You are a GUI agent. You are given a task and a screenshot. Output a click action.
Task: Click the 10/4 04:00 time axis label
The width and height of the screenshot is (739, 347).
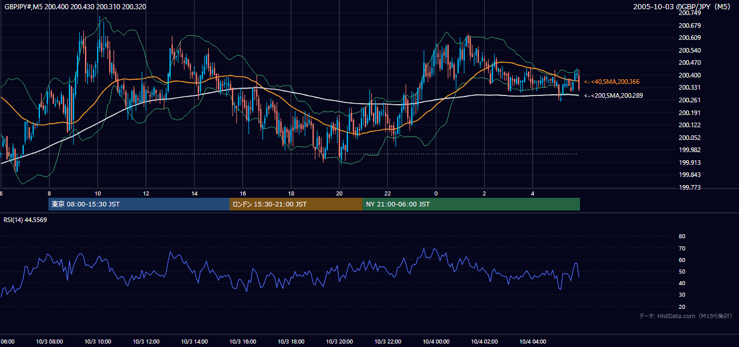[532, 342]
